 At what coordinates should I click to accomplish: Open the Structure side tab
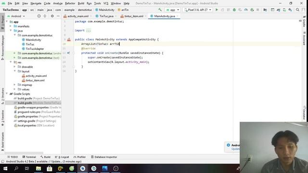tap(2, 96)
